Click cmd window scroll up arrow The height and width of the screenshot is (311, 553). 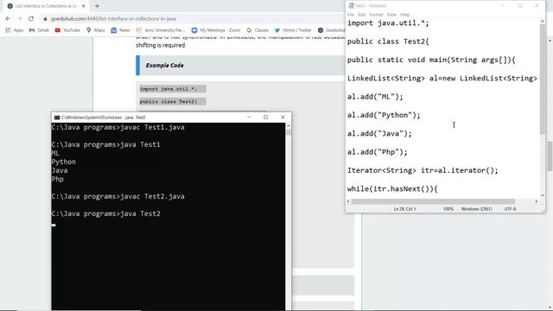point(288,125)
